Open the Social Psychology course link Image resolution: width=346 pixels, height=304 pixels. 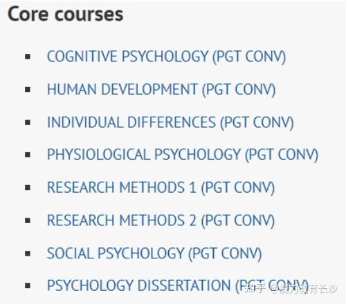coord(154,254)
